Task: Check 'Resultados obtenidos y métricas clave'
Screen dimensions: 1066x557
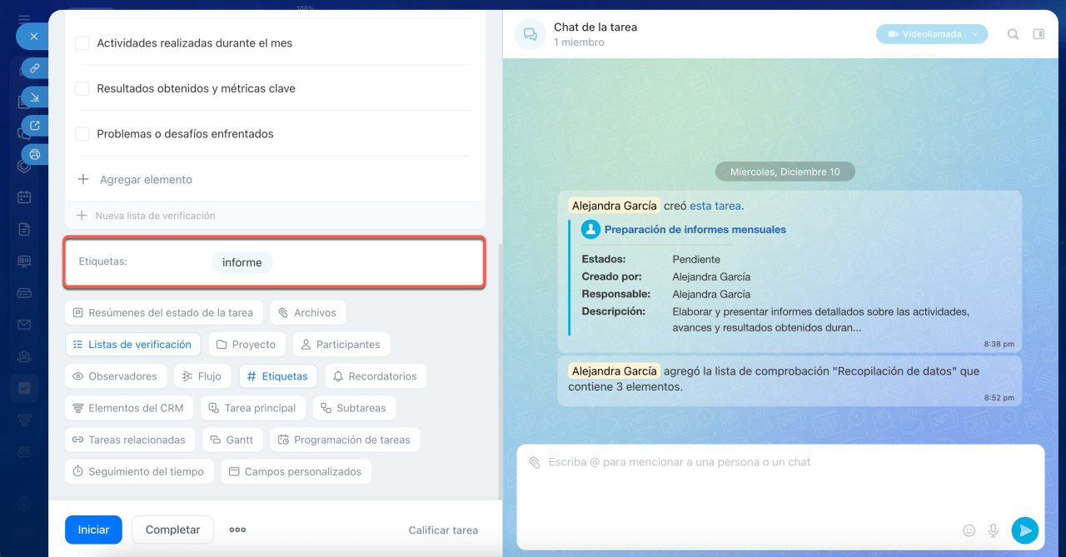Action: click(82, 88)
